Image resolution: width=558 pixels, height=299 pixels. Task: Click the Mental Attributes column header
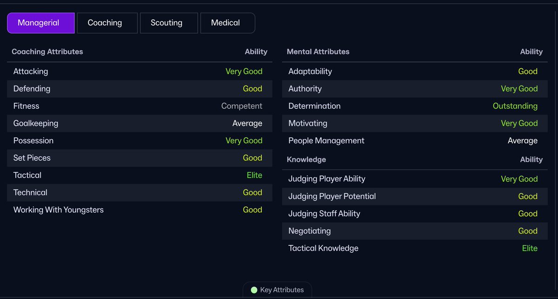[318, 52]
